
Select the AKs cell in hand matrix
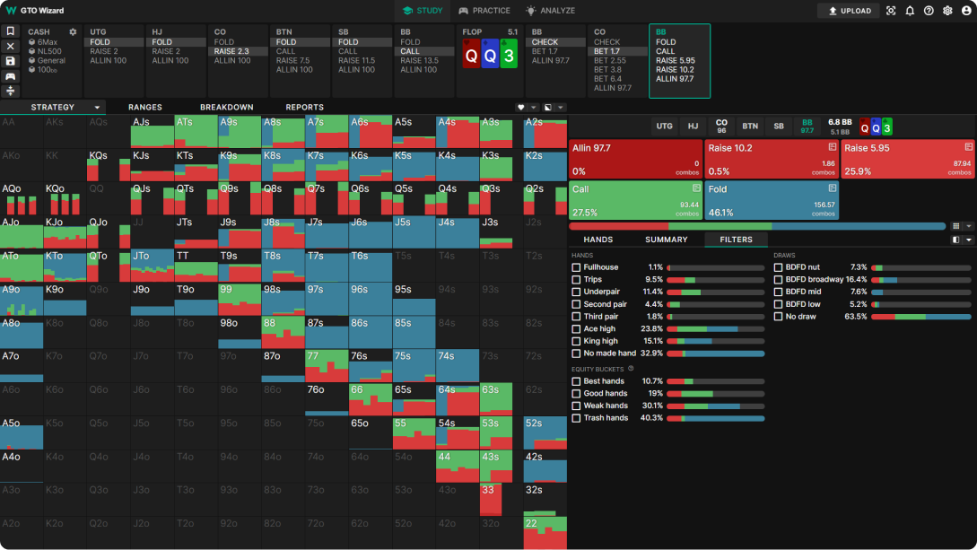65,131
